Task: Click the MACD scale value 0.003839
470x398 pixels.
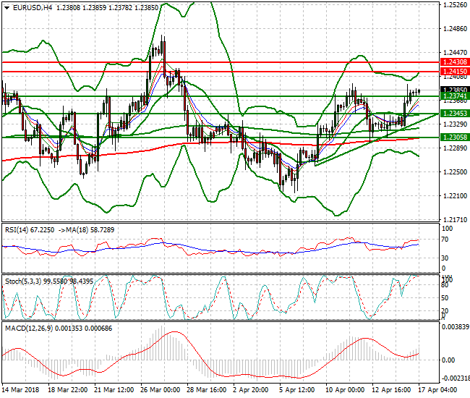Action: (456, 326)
